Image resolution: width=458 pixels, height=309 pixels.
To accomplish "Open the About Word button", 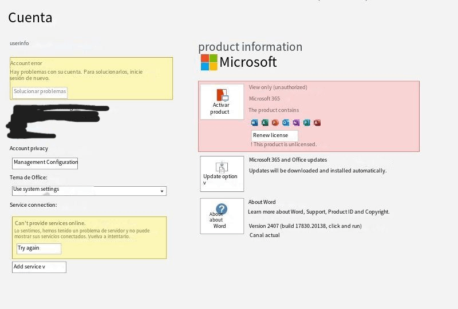I will pyautogui.click(x=222, y=216).
